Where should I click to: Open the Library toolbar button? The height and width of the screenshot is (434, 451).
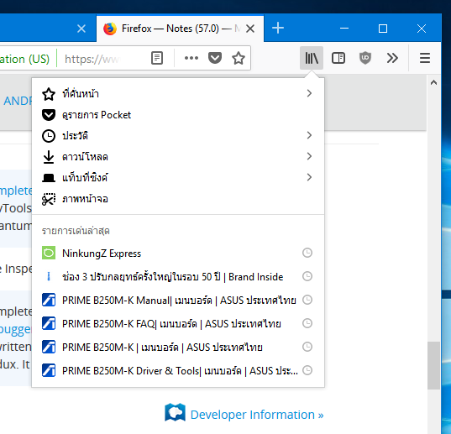click(312, 58)
